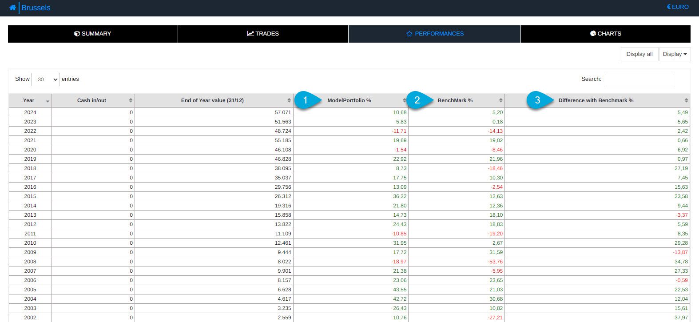
Task: Click sort arrows on BenchMark % column
Action: point(500,100)
